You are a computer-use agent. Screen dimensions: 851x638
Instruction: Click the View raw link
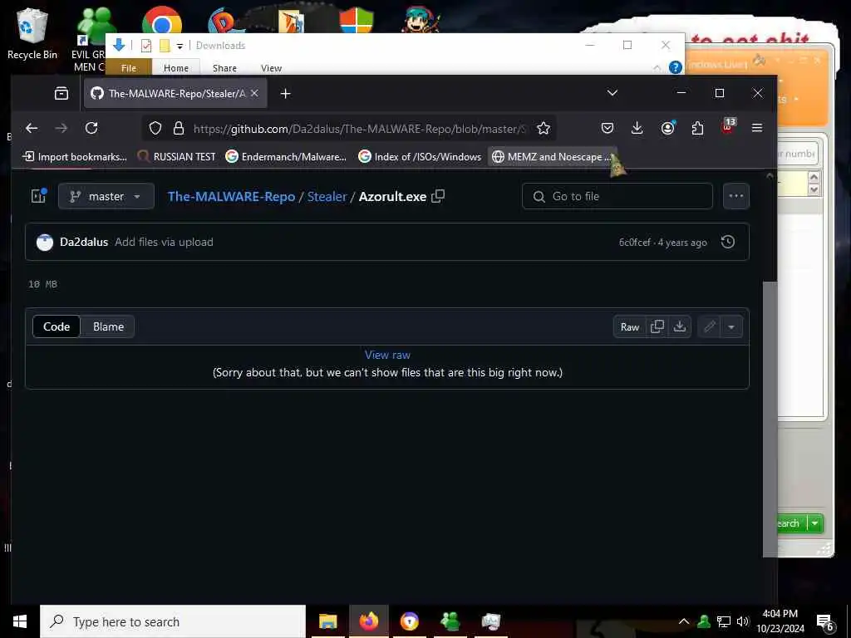coord(387,355)
